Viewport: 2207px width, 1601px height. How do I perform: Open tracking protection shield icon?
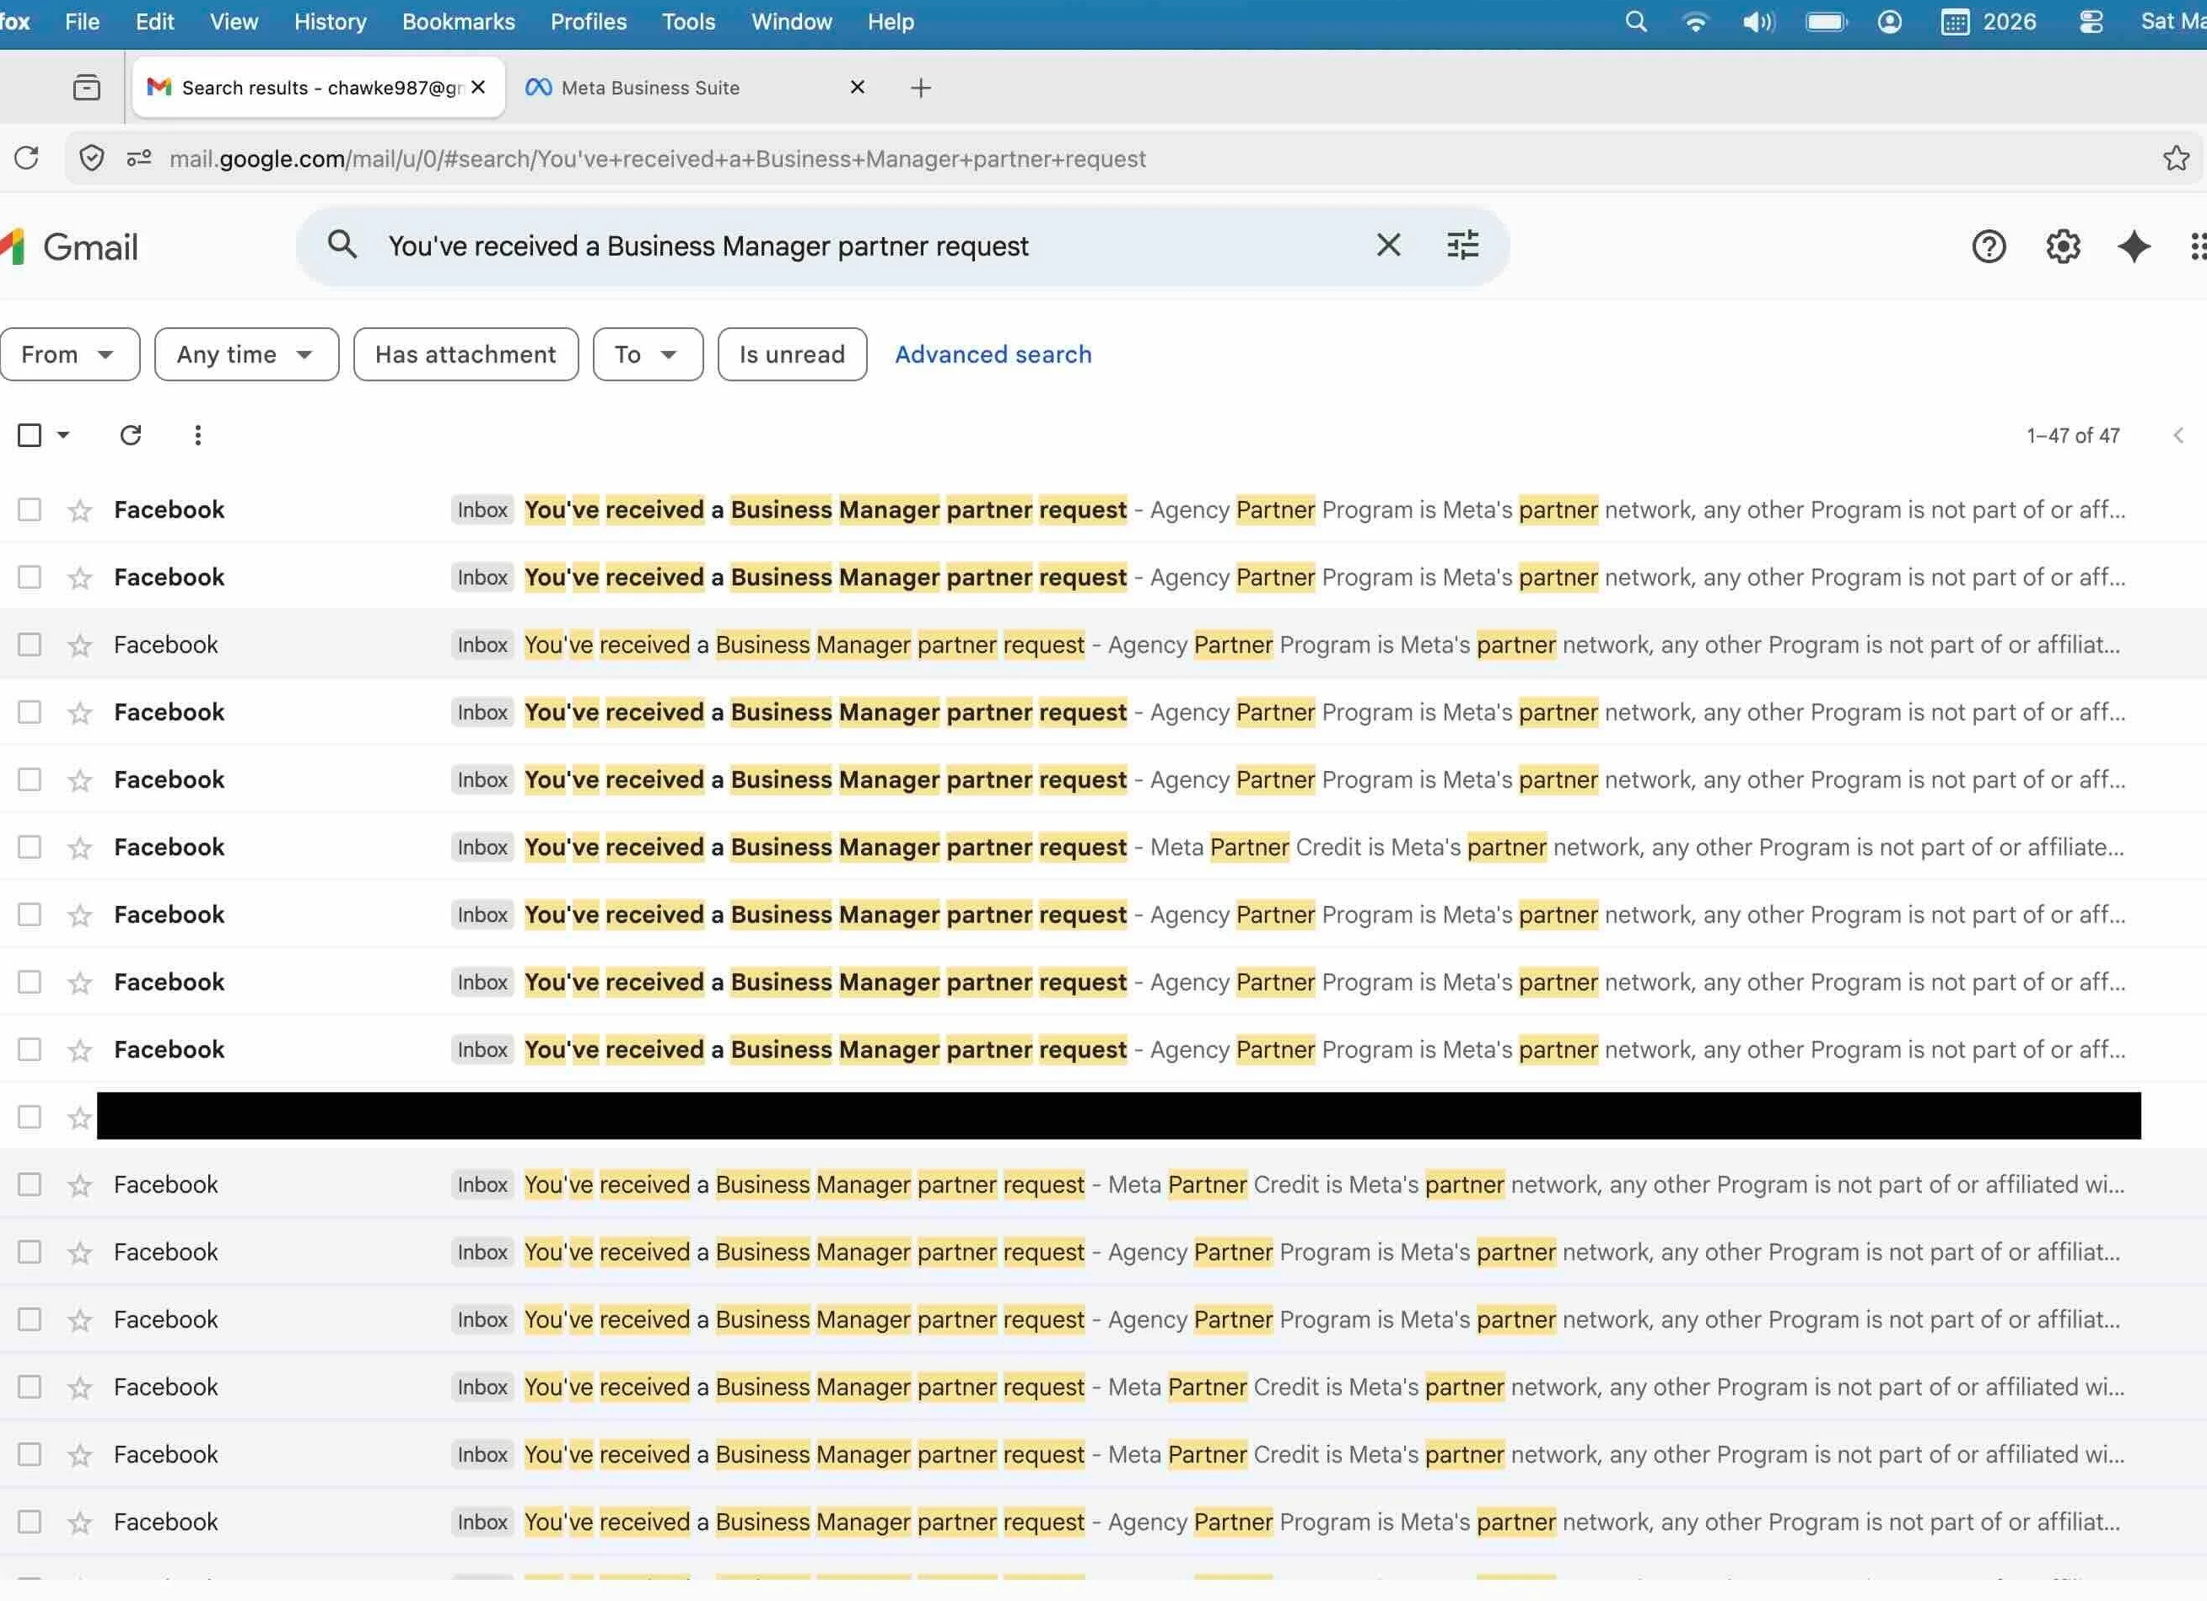click(x=91, y=158)
